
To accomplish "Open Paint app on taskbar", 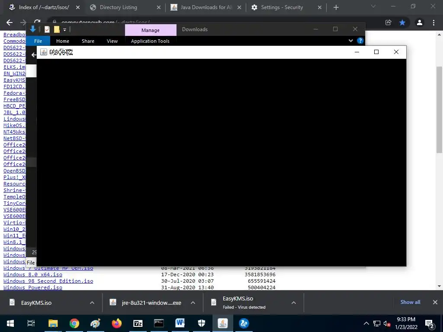I will point(95,323).
